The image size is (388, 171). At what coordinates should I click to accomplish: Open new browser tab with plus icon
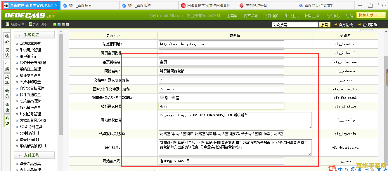(360, 5)
